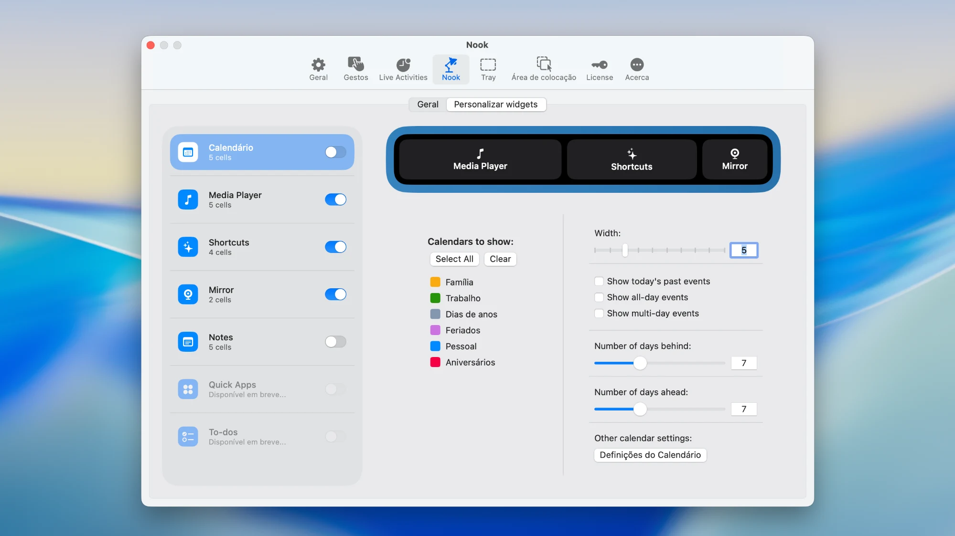Enable Show all-day events checkbox
Image resolution: width=955 pixels, height=536 pixels.
pos(599,297)
